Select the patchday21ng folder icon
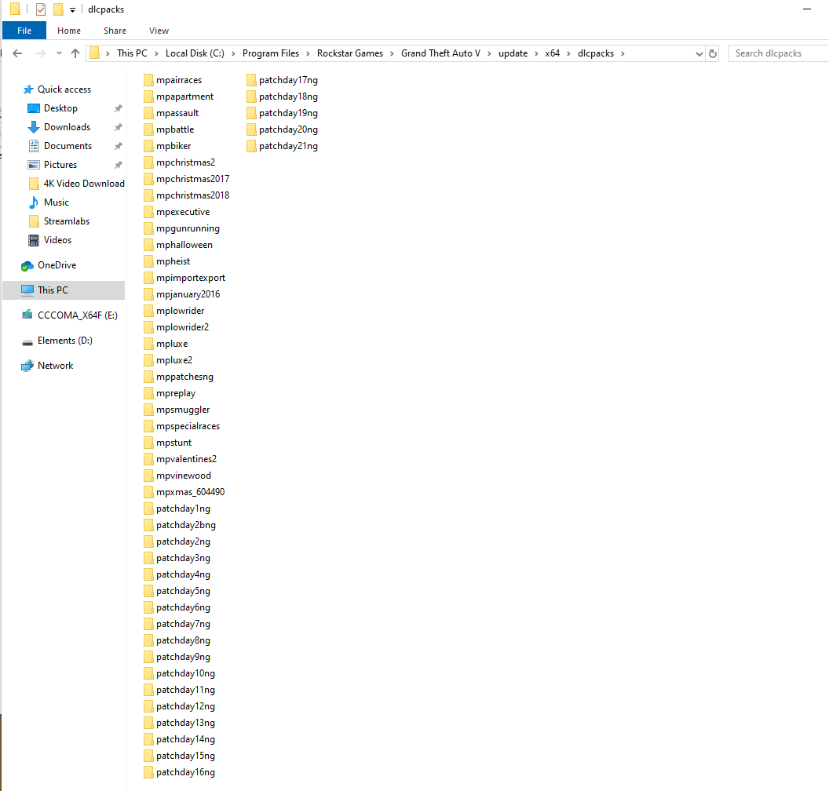This screenshot has width=829, height=791. coord(251,146)
